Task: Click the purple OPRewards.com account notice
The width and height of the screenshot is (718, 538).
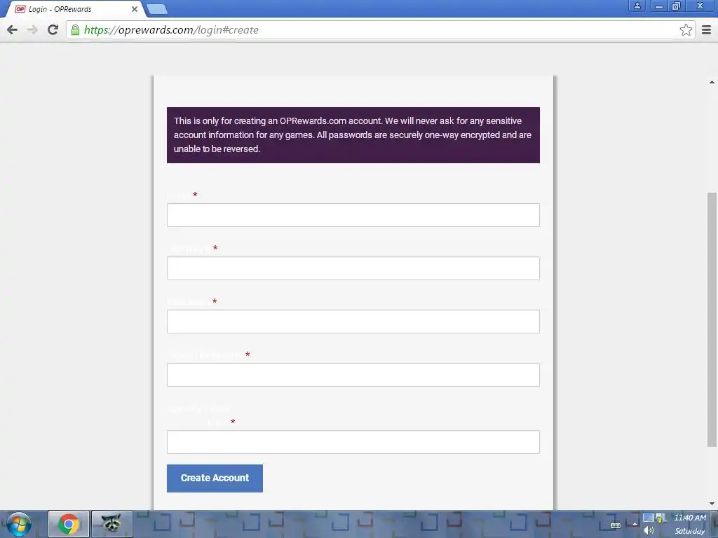Action: (353, 135)
